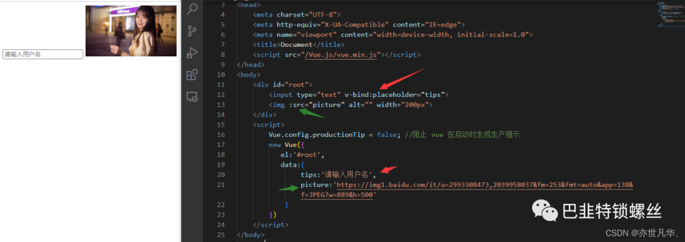685x242 pixels.
Task: Click the Document title text on line 7
Action: point(297,44)
